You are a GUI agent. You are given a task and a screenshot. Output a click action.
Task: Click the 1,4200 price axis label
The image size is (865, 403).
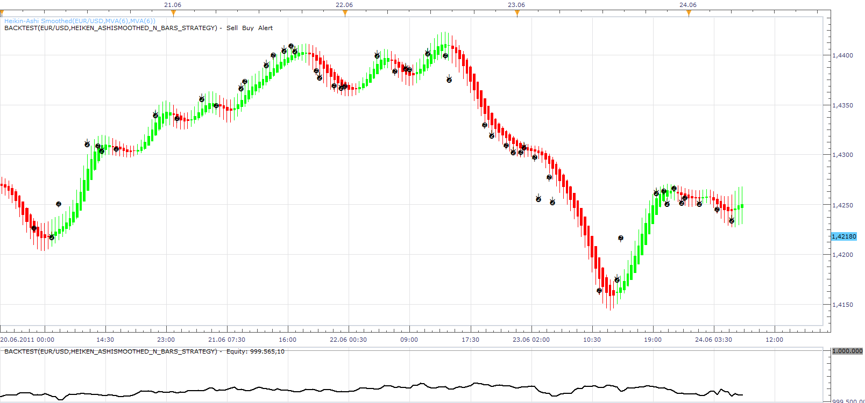842,255
